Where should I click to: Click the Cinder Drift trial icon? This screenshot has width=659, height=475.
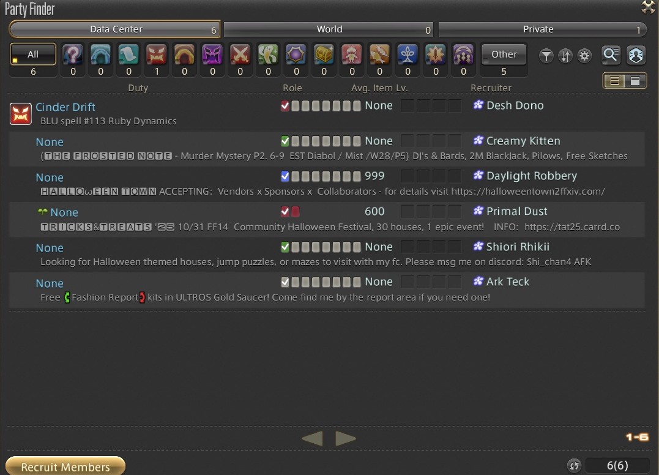coord(21,113)
